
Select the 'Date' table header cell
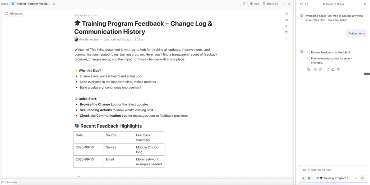coord(89,137)
